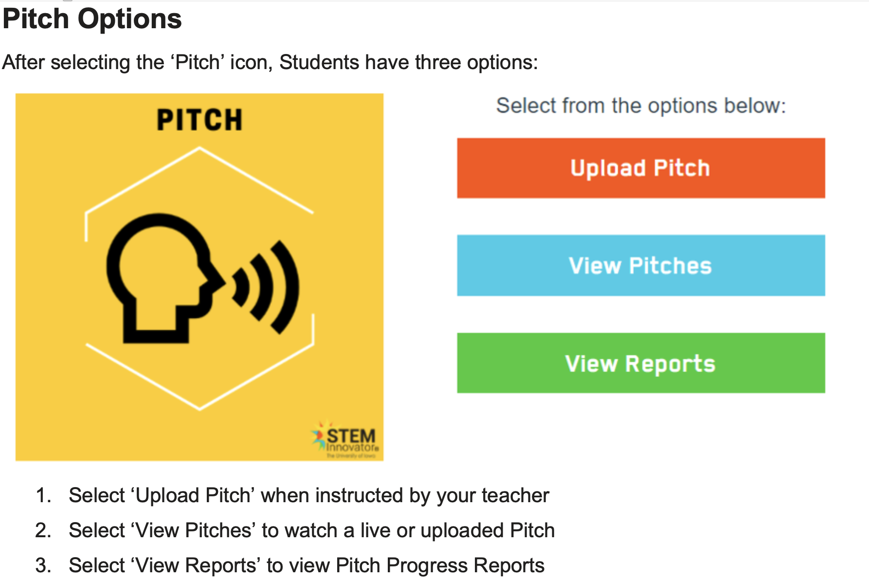Image resolution: width=869 pixels, height=582 pixels.
Task: Click the 'After selecting the Pitch icon' sentence
Action: 270,62
